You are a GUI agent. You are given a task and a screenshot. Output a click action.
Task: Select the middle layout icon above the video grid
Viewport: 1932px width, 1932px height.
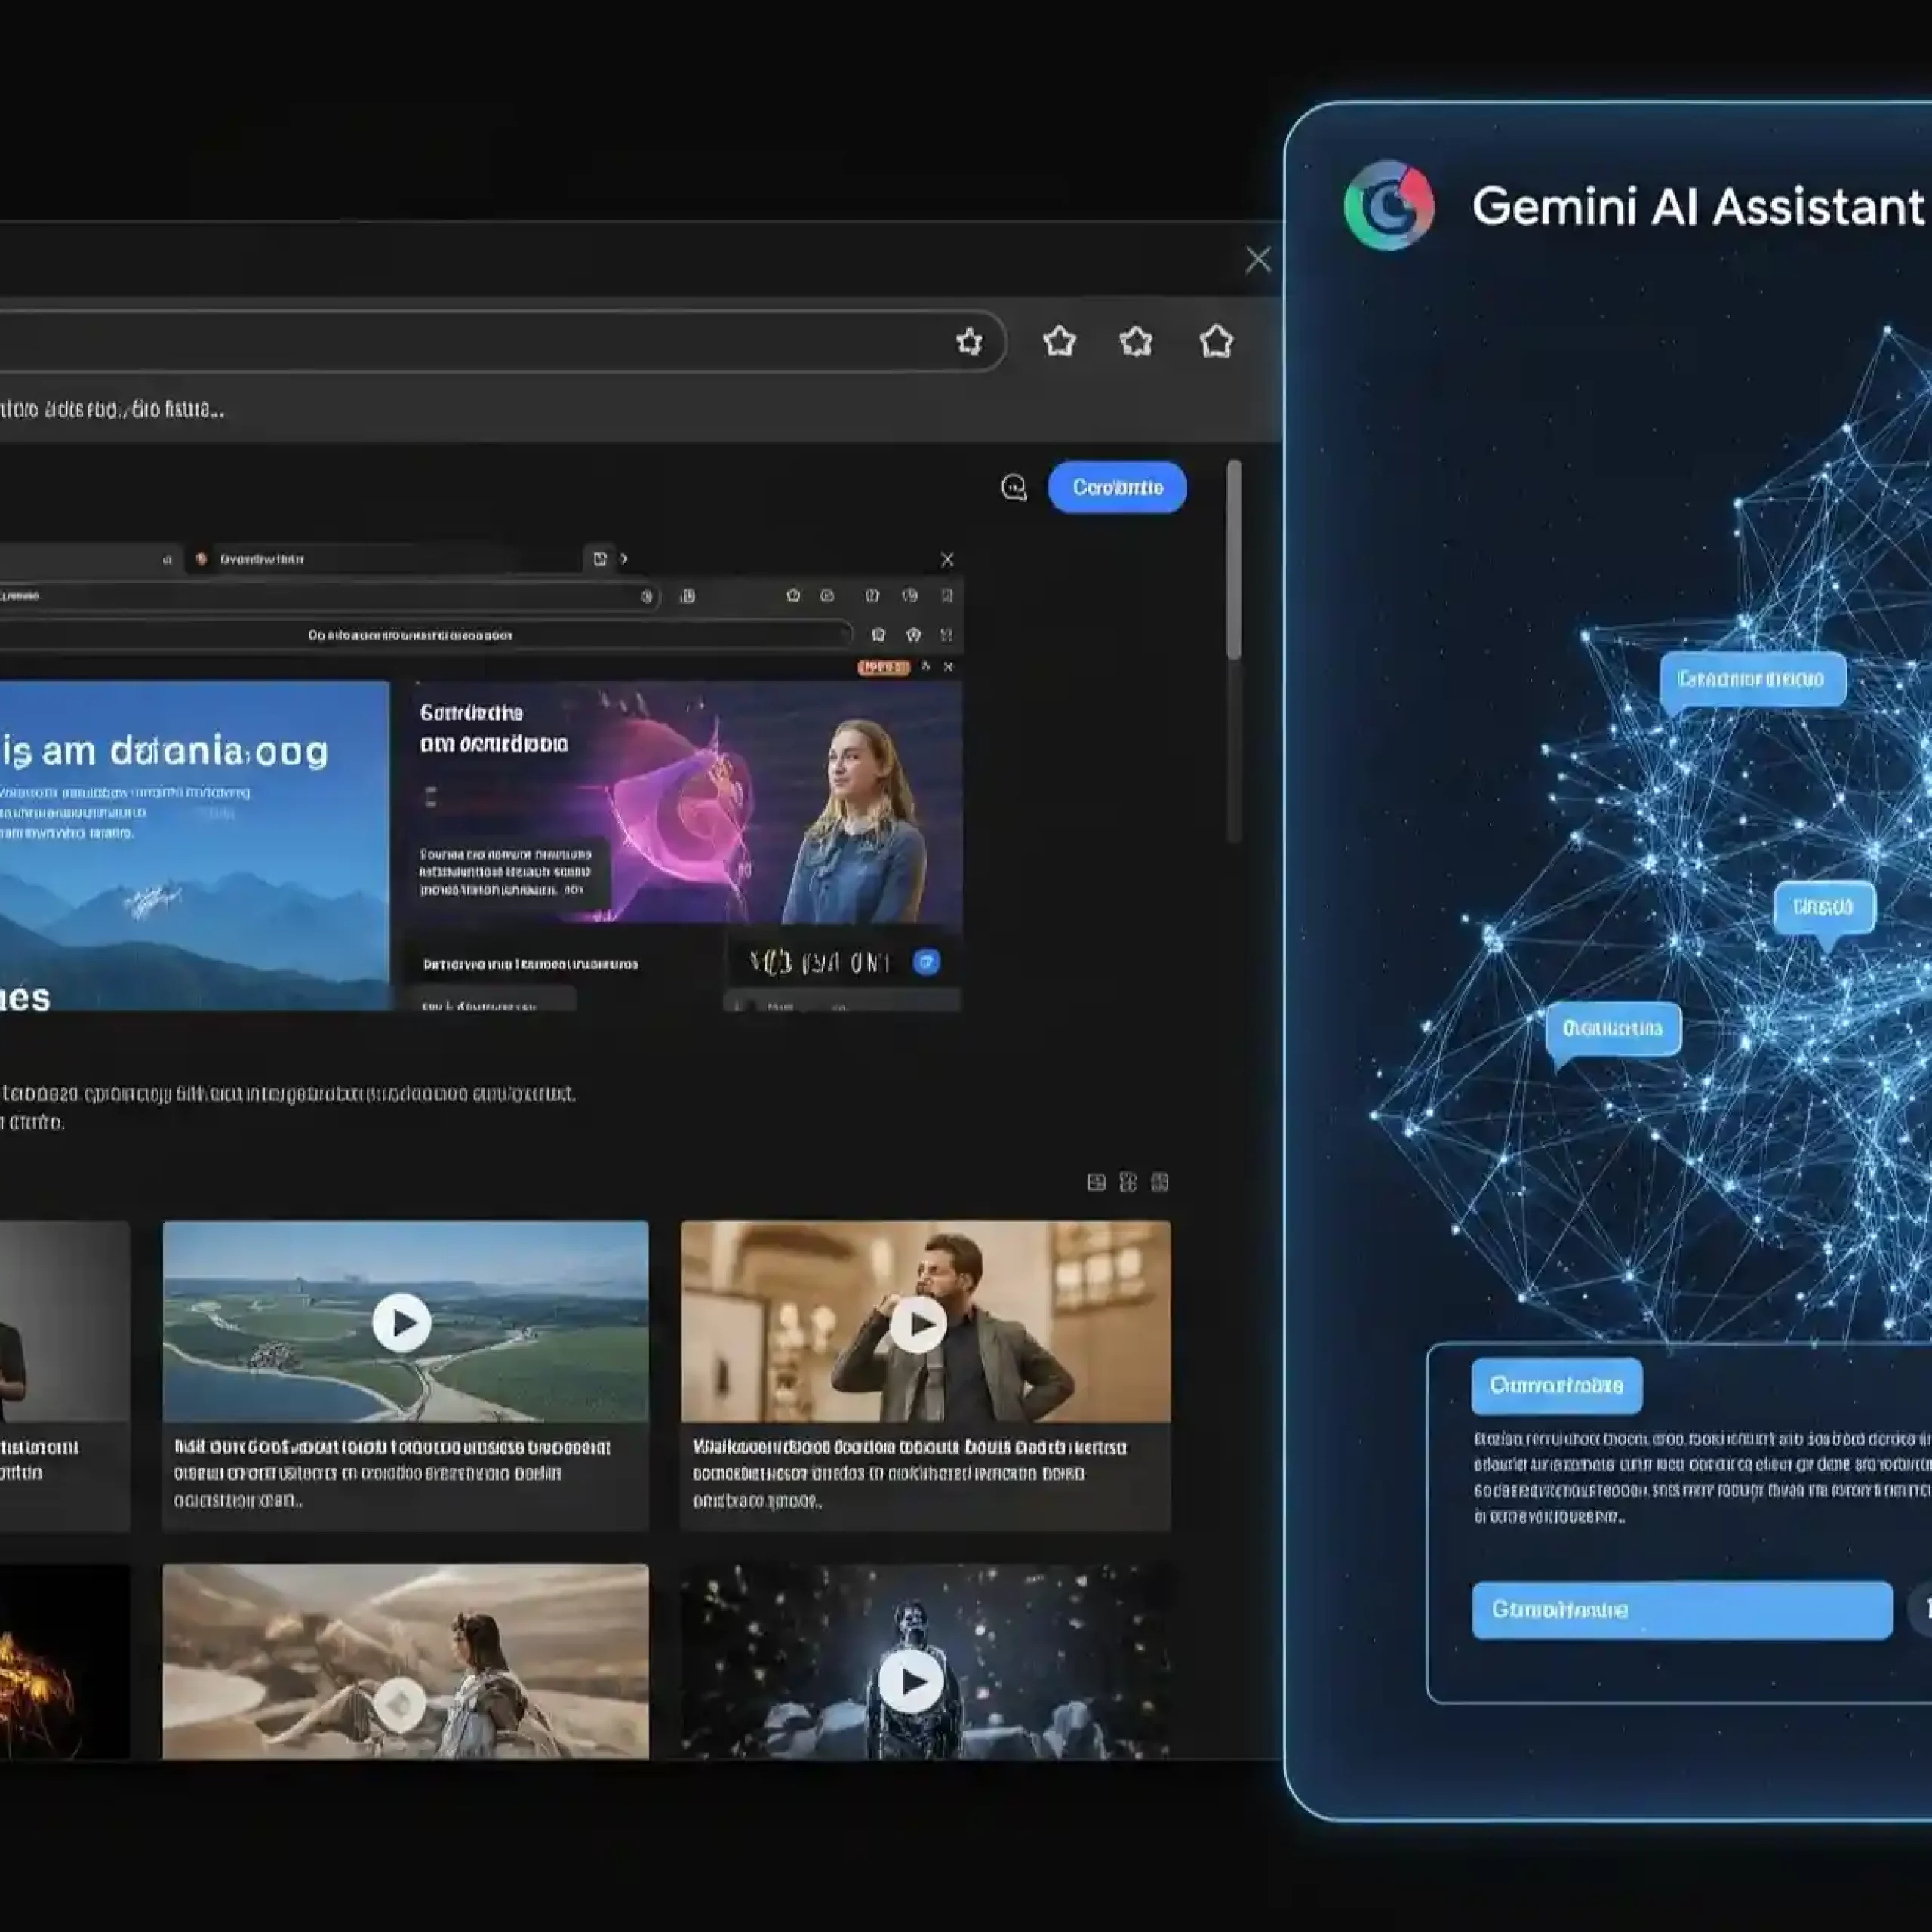[1128, 1183]
